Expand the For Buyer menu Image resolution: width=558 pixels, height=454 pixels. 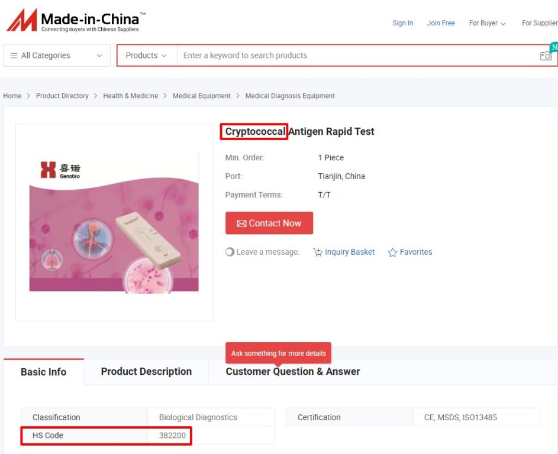pos(487,23)
